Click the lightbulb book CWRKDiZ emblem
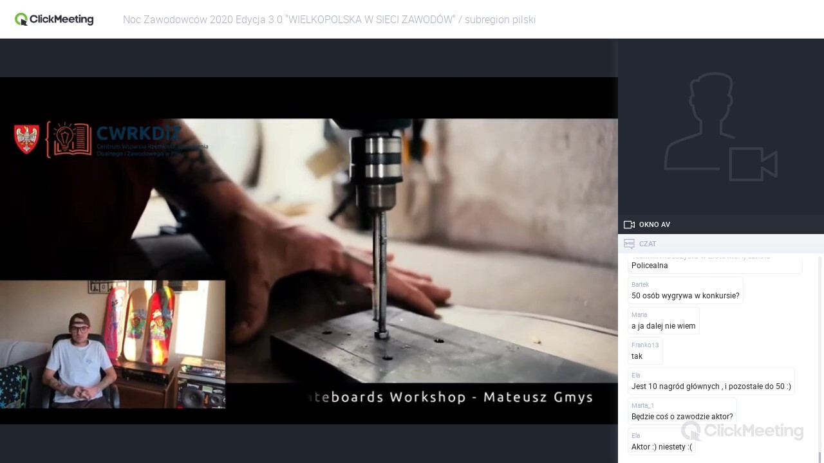This screenshot has width=824, height=463. pyautogui.click(x=68, y=140)
